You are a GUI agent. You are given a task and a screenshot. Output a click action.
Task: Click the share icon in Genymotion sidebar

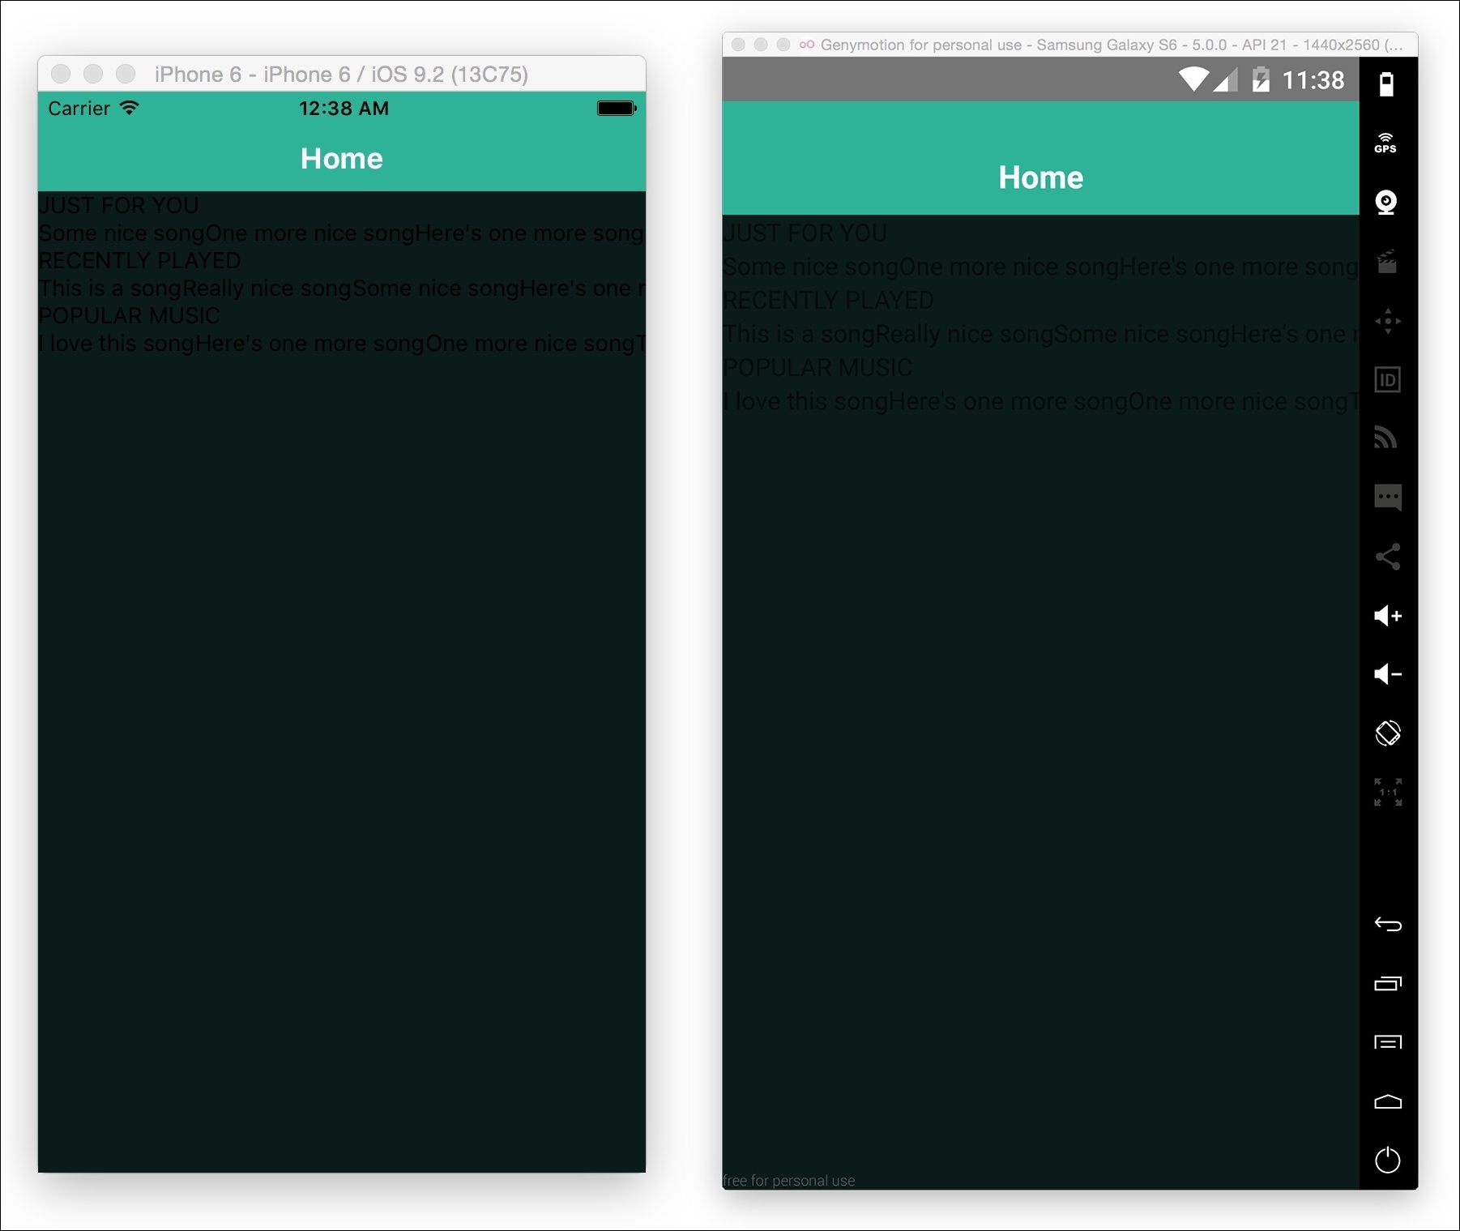1387,557
